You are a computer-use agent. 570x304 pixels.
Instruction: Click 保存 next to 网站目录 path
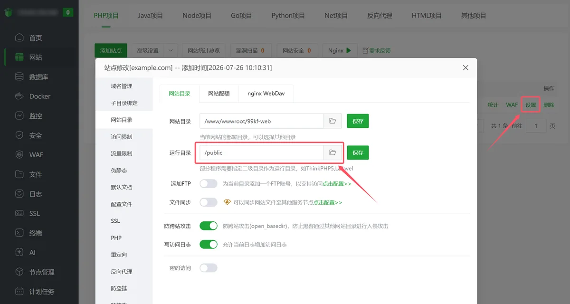coord(358,121)
